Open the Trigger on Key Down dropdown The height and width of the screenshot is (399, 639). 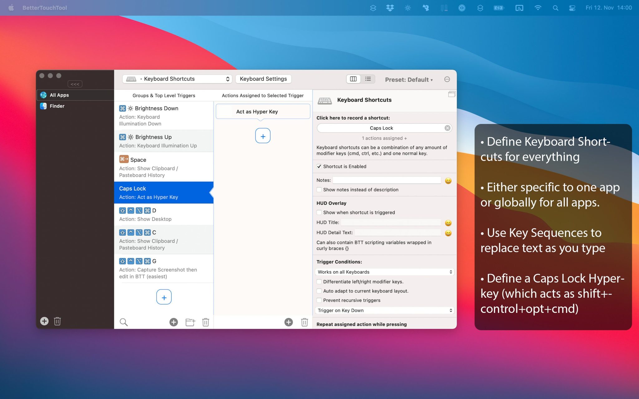click(384, 310)
